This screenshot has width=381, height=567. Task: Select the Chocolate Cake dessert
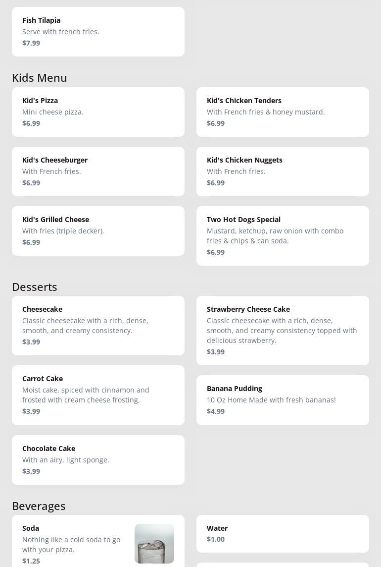(98, 459)
